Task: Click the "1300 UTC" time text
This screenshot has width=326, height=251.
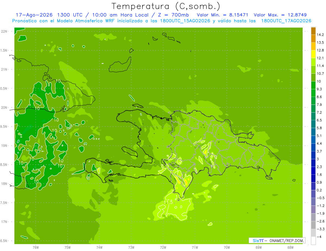Action: (70, 15)
